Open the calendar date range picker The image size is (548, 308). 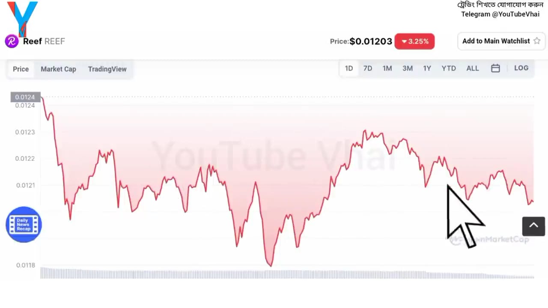click(x=495, y=68)
